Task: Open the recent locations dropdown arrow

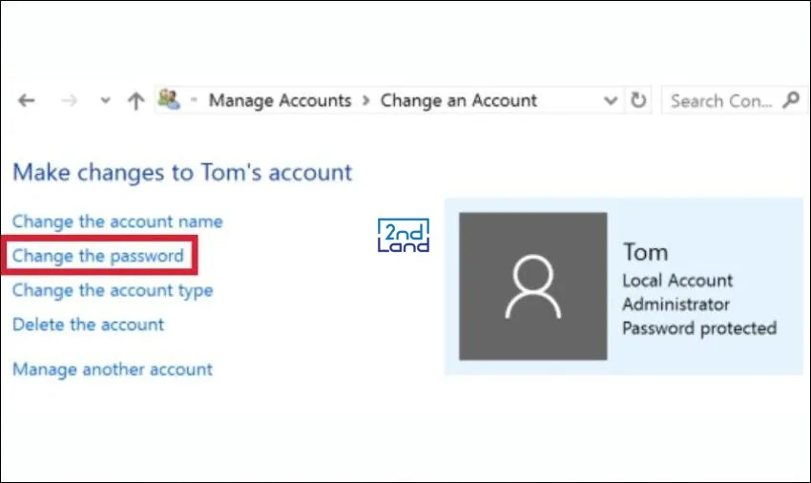Action: click(x=106, y=100)
